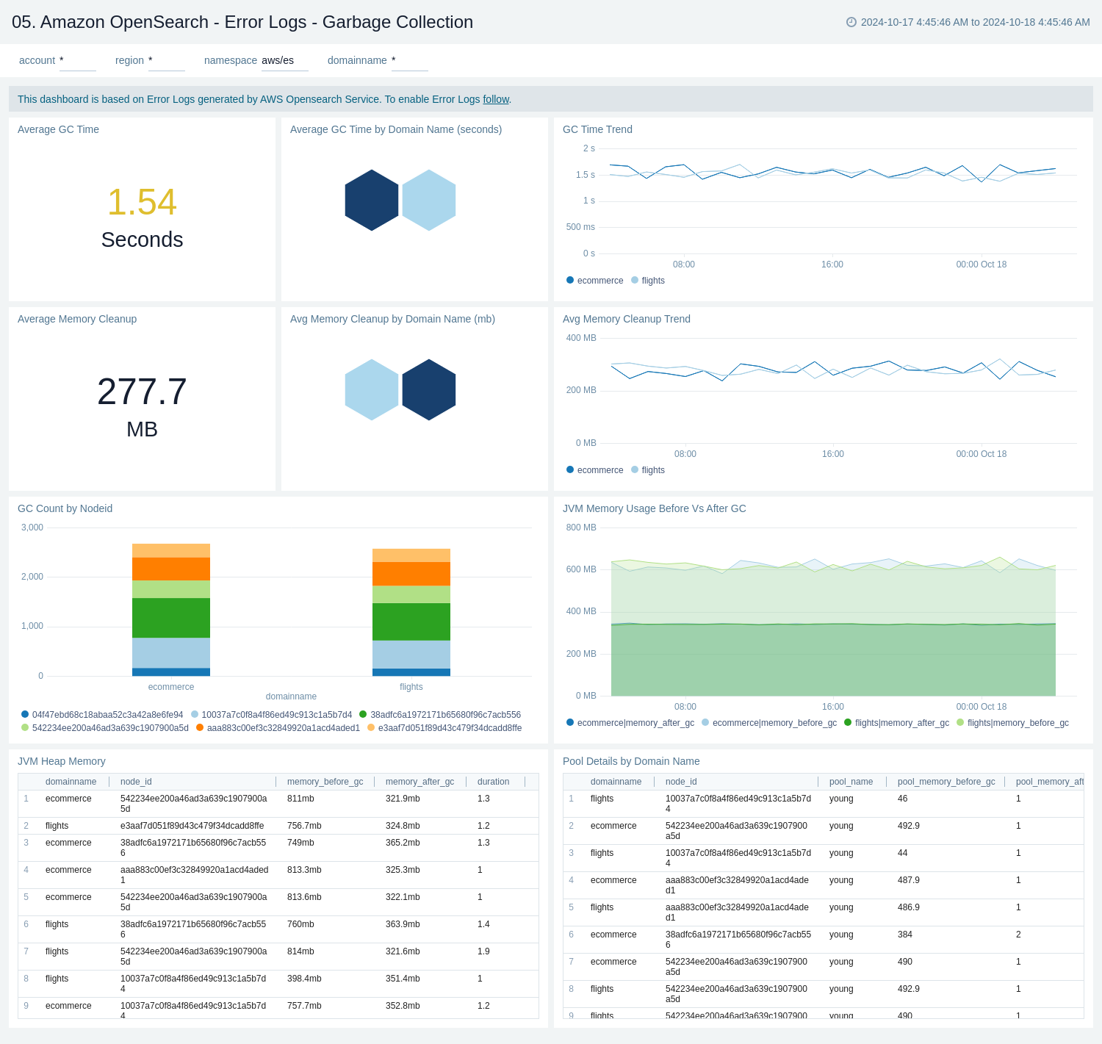
Task: Select the 487.9 cell in Pool Details
Action: (909, 880)
